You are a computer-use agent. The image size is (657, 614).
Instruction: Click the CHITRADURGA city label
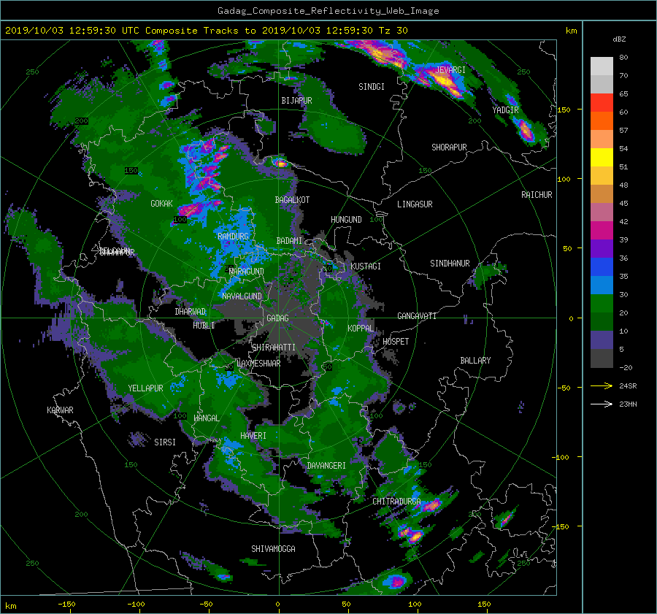[x=396, y=501]
